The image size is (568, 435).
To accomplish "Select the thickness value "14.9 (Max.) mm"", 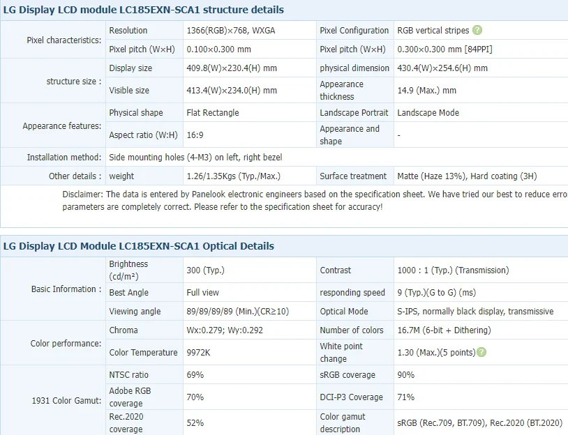I will [x=427, y=91].
